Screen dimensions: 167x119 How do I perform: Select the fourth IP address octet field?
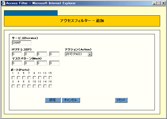tap(54, 54)
